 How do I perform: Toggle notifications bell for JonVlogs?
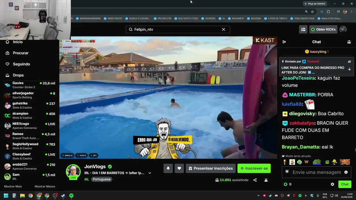pyautogui.click(x=168, y=168)
